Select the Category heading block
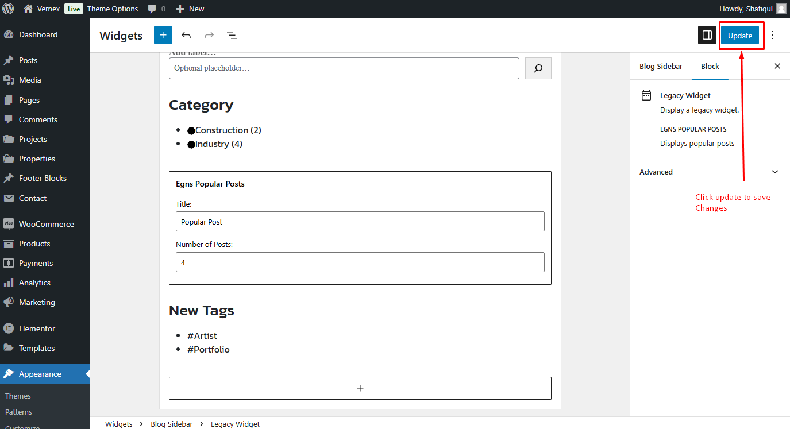 [x=201, y=105]
